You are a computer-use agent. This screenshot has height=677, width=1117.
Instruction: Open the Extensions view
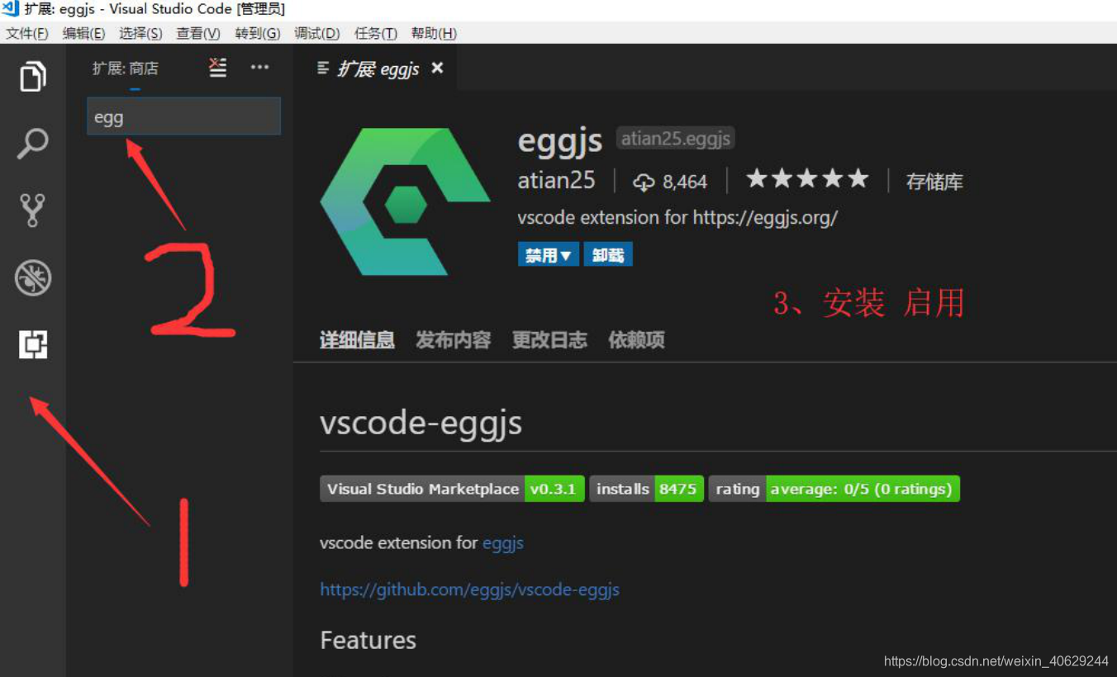tap(32, 344)
